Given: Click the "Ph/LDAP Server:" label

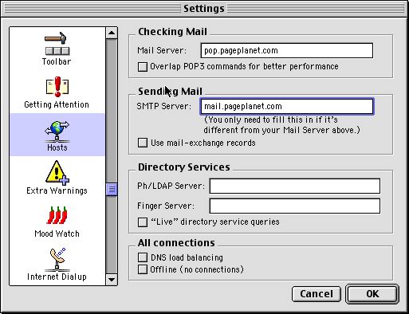Looking at the screenshot, I should (x=171, y=186).
